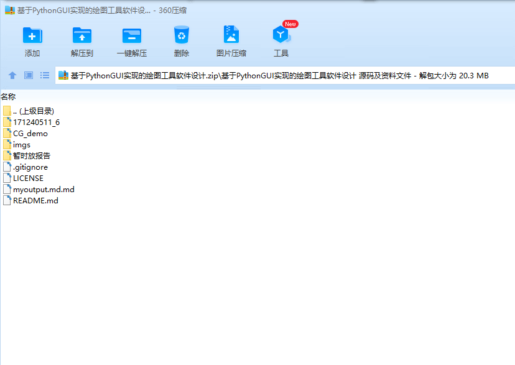
Task: Click the 删除 (Delete) trash icon
Action: (x=181, y=34)
